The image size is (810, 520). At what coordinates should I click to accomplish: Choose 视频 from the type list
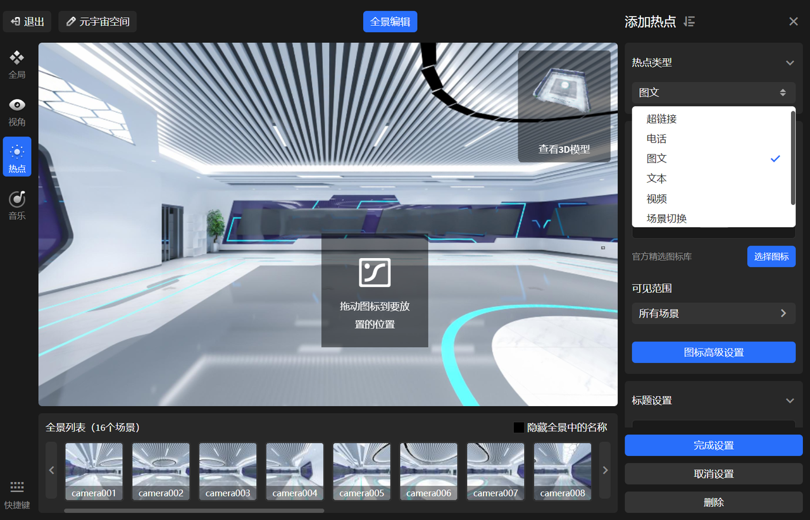tap(657, 199)
